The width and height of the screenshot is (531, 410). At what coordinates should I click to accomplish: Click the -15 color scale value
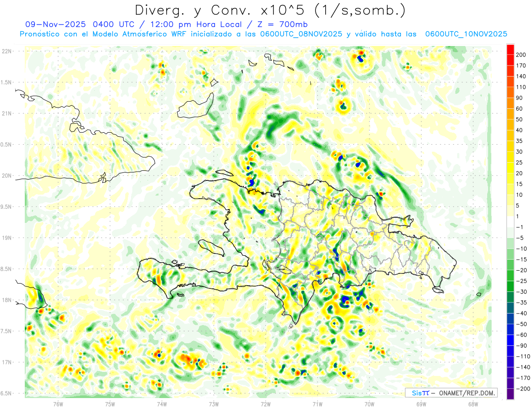(521, 259)
